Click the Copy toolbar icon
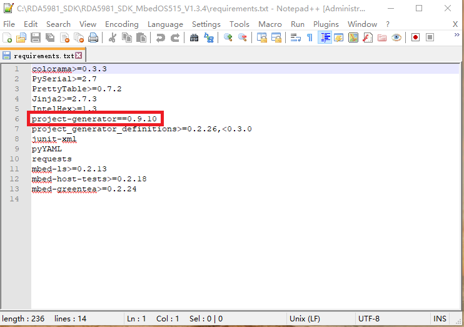Image resolution: width=464 pixels, height=327 pixels. point(127,38)
